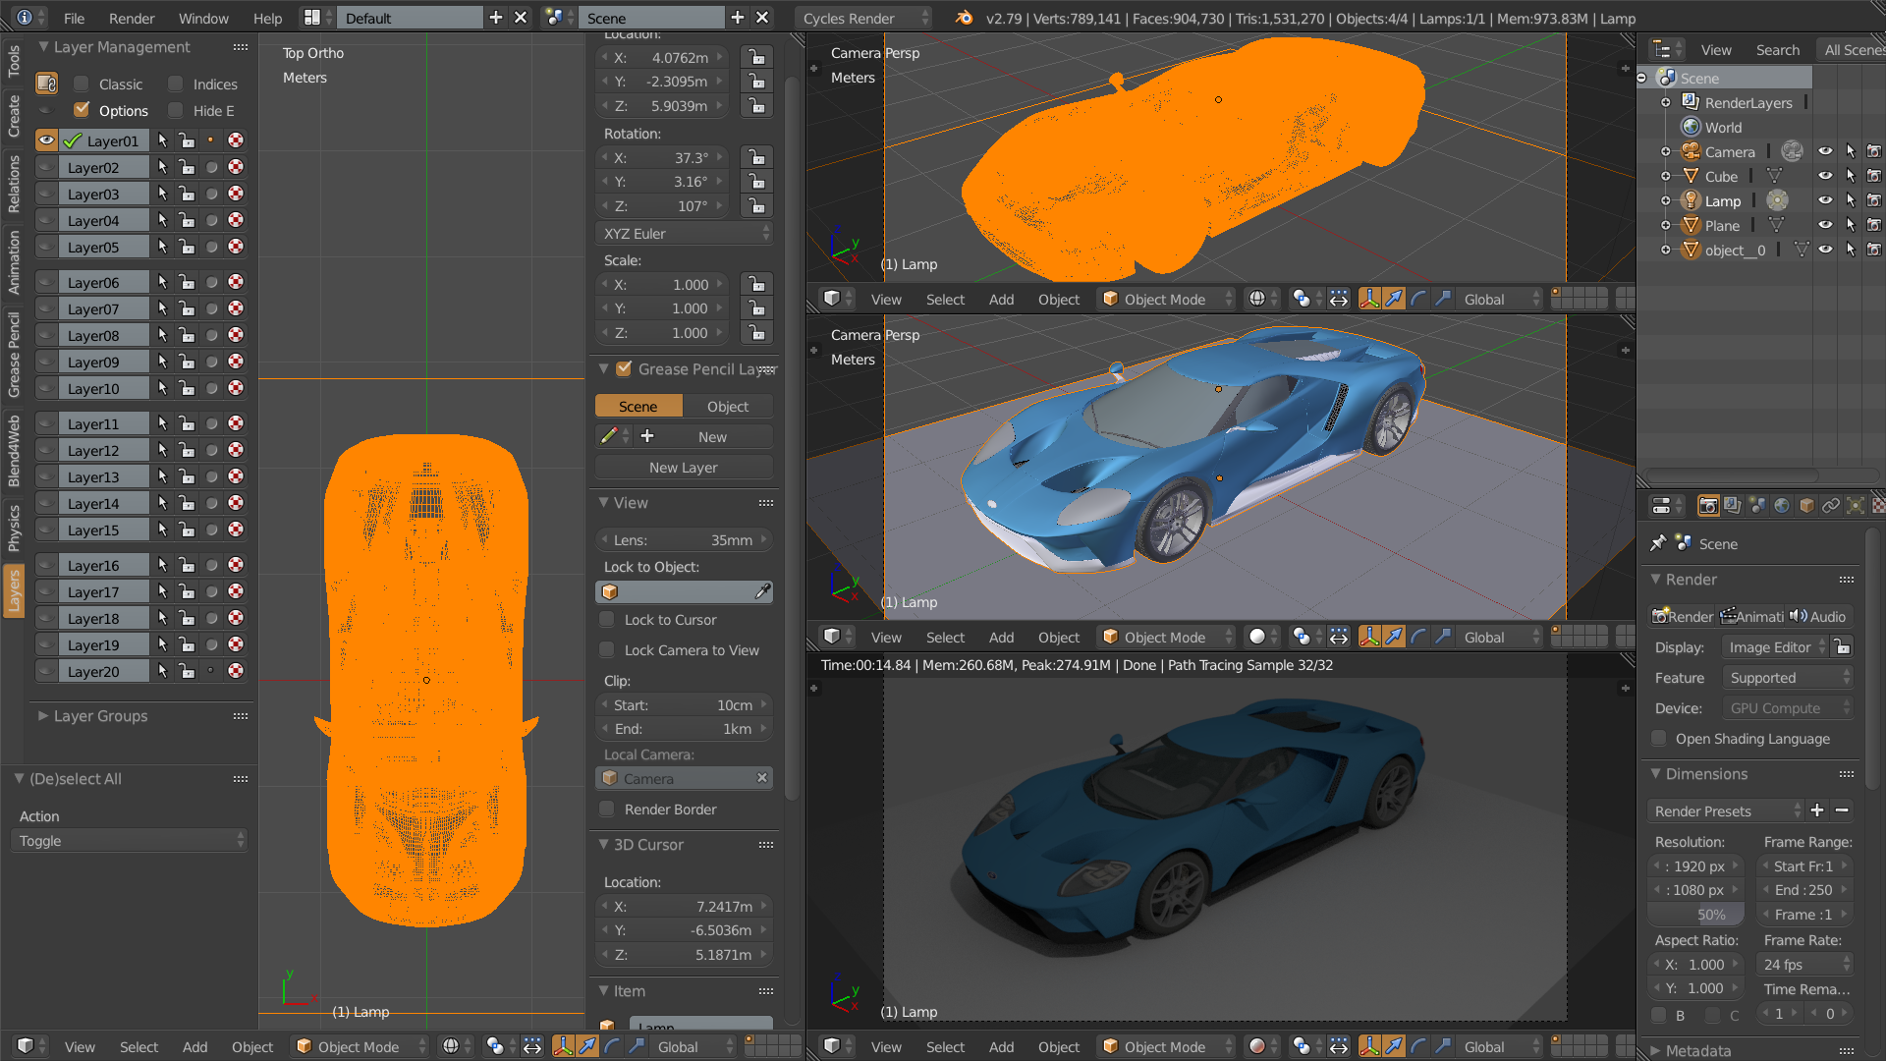Image resolution: width=1886 pixels, height=1061 pixels.
Task: Click the Animation render button
Action: click(x=1751, y=616)
